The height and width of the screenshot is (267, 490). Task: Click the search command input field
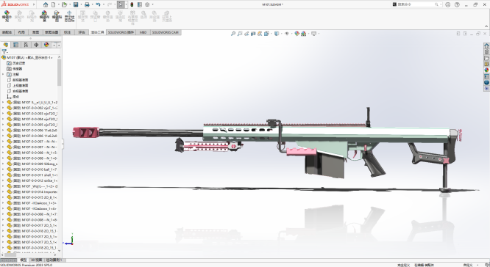tap(416, 4)
